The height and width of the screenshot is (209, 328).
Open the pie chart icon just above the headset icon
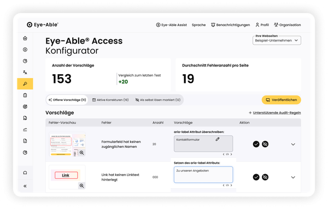pos(25,152)
